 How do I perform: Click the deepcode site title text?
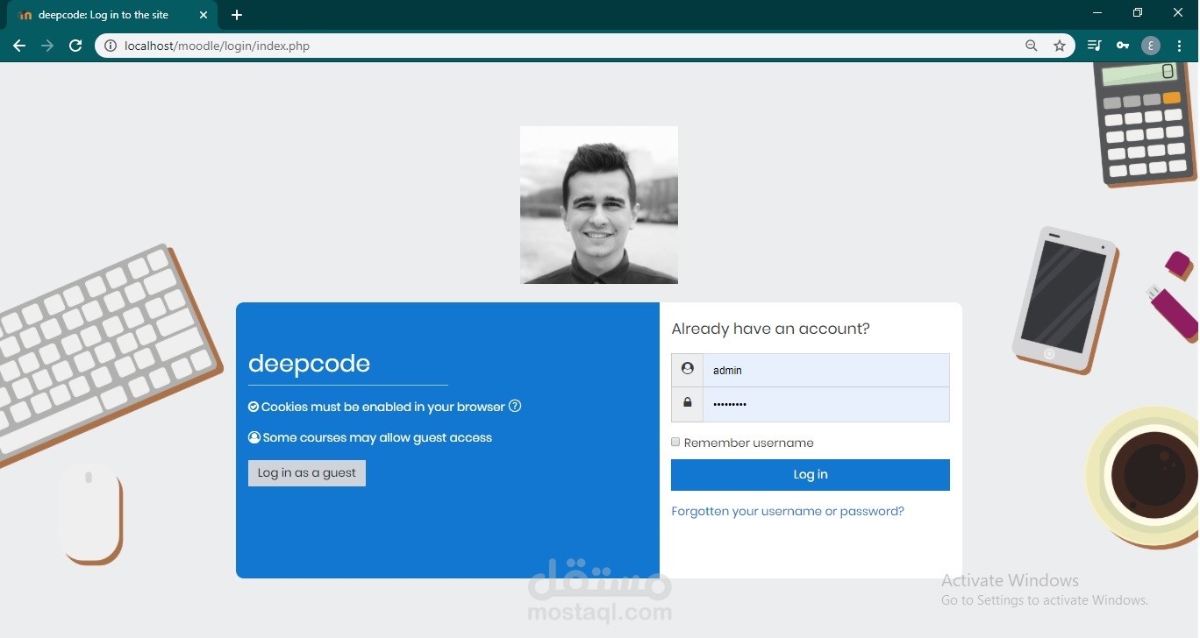pyautogui.click(x=309, y=363)
